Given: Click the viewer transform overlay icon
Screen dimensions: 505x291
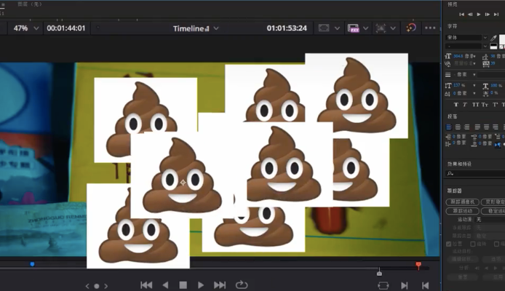Looking at the screenshot, I should 381,28.
